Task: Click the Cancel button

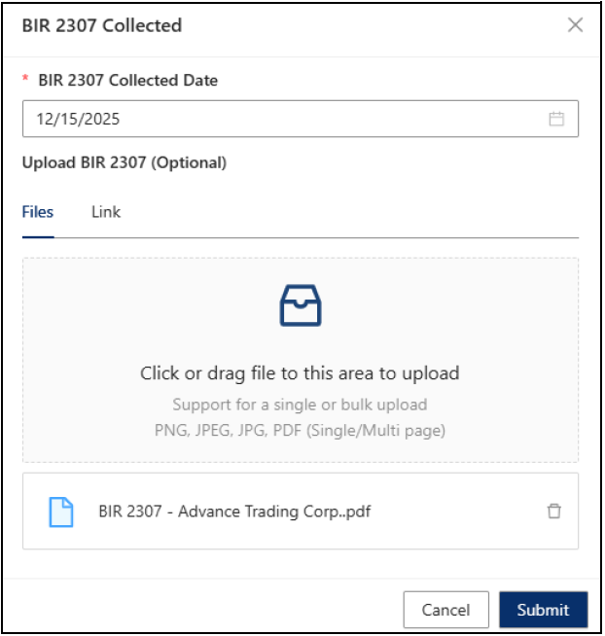Action: [x=445, y=610]
